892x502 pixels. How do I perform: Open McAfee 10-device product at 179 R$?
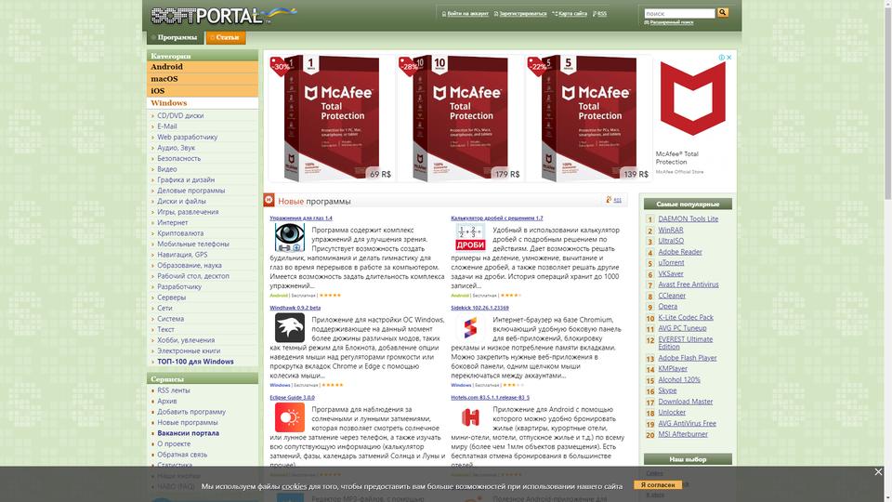461,118
